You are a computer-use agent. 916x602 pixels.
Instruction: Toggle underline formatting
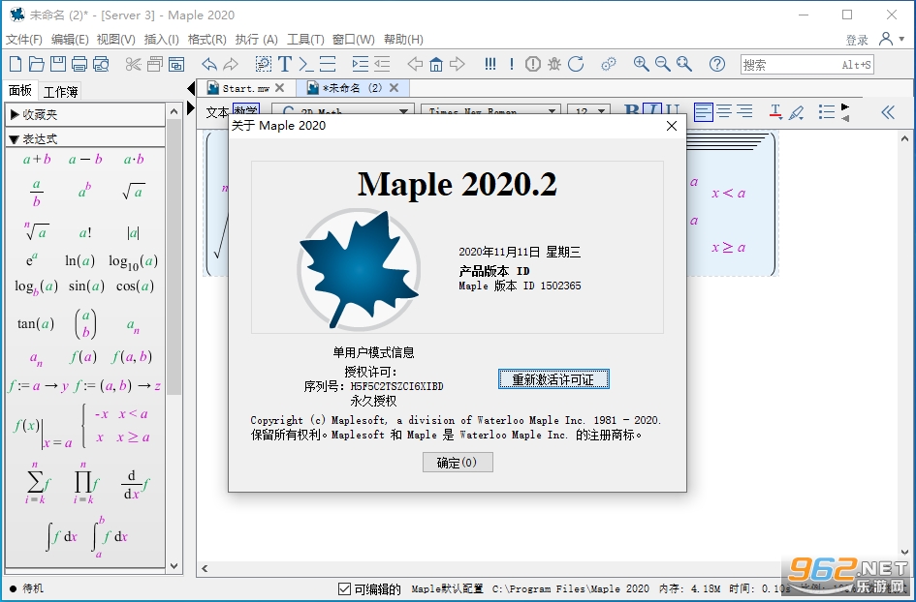point(673,111)
